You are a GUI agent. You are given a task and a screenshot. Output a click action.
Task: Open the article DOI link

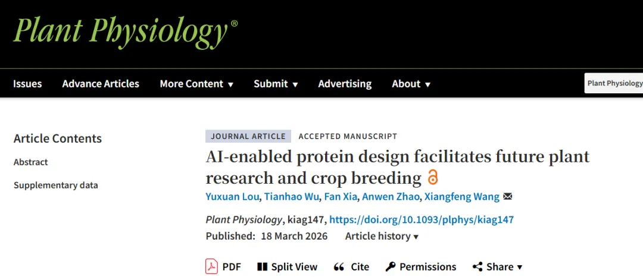pyautogui.click(x=422, y=219)
